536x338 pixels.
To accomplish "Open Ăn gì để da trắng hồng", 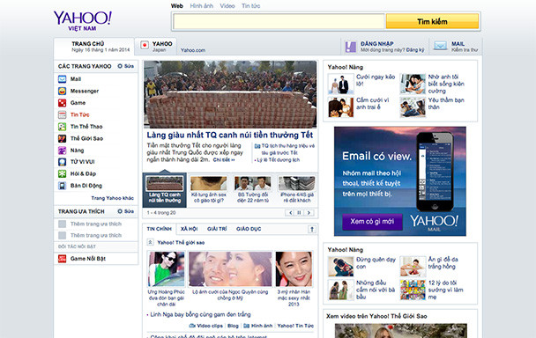I will [x=443, y=262].
